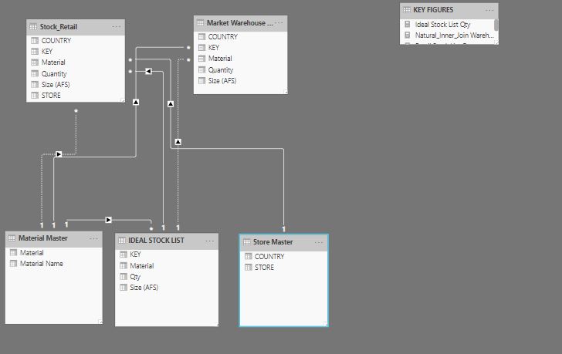Select the KEY field in Stock_Retail
Viewport: 562px width, 354px height.
click(x=76, y=52)
